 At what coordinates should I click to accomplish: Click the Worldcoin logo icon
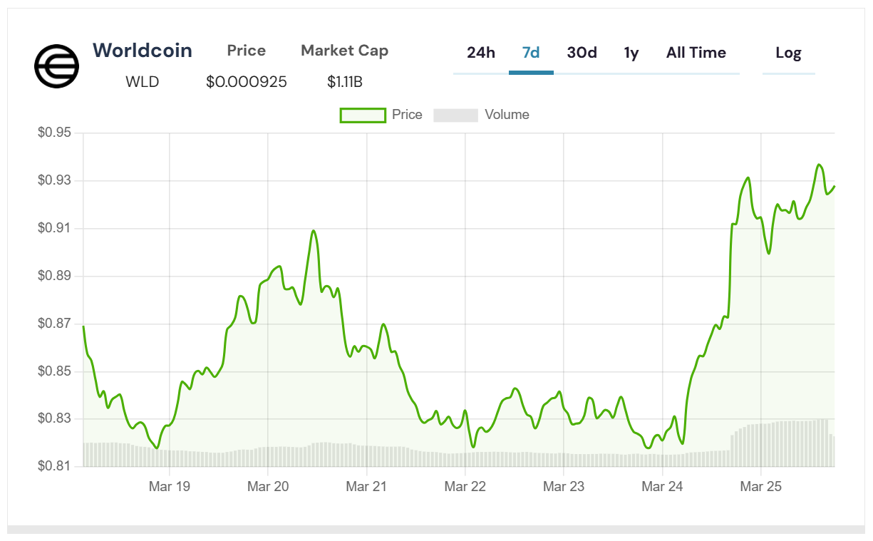(57, 66)
